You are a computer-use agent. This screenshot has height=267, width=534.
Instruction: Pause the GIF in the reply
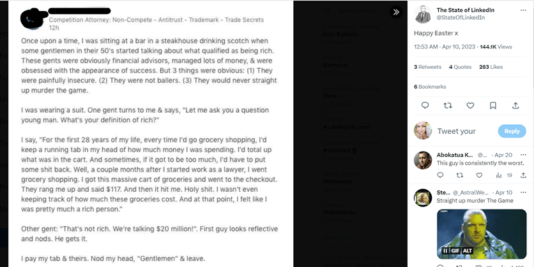(x=445, y=250)
